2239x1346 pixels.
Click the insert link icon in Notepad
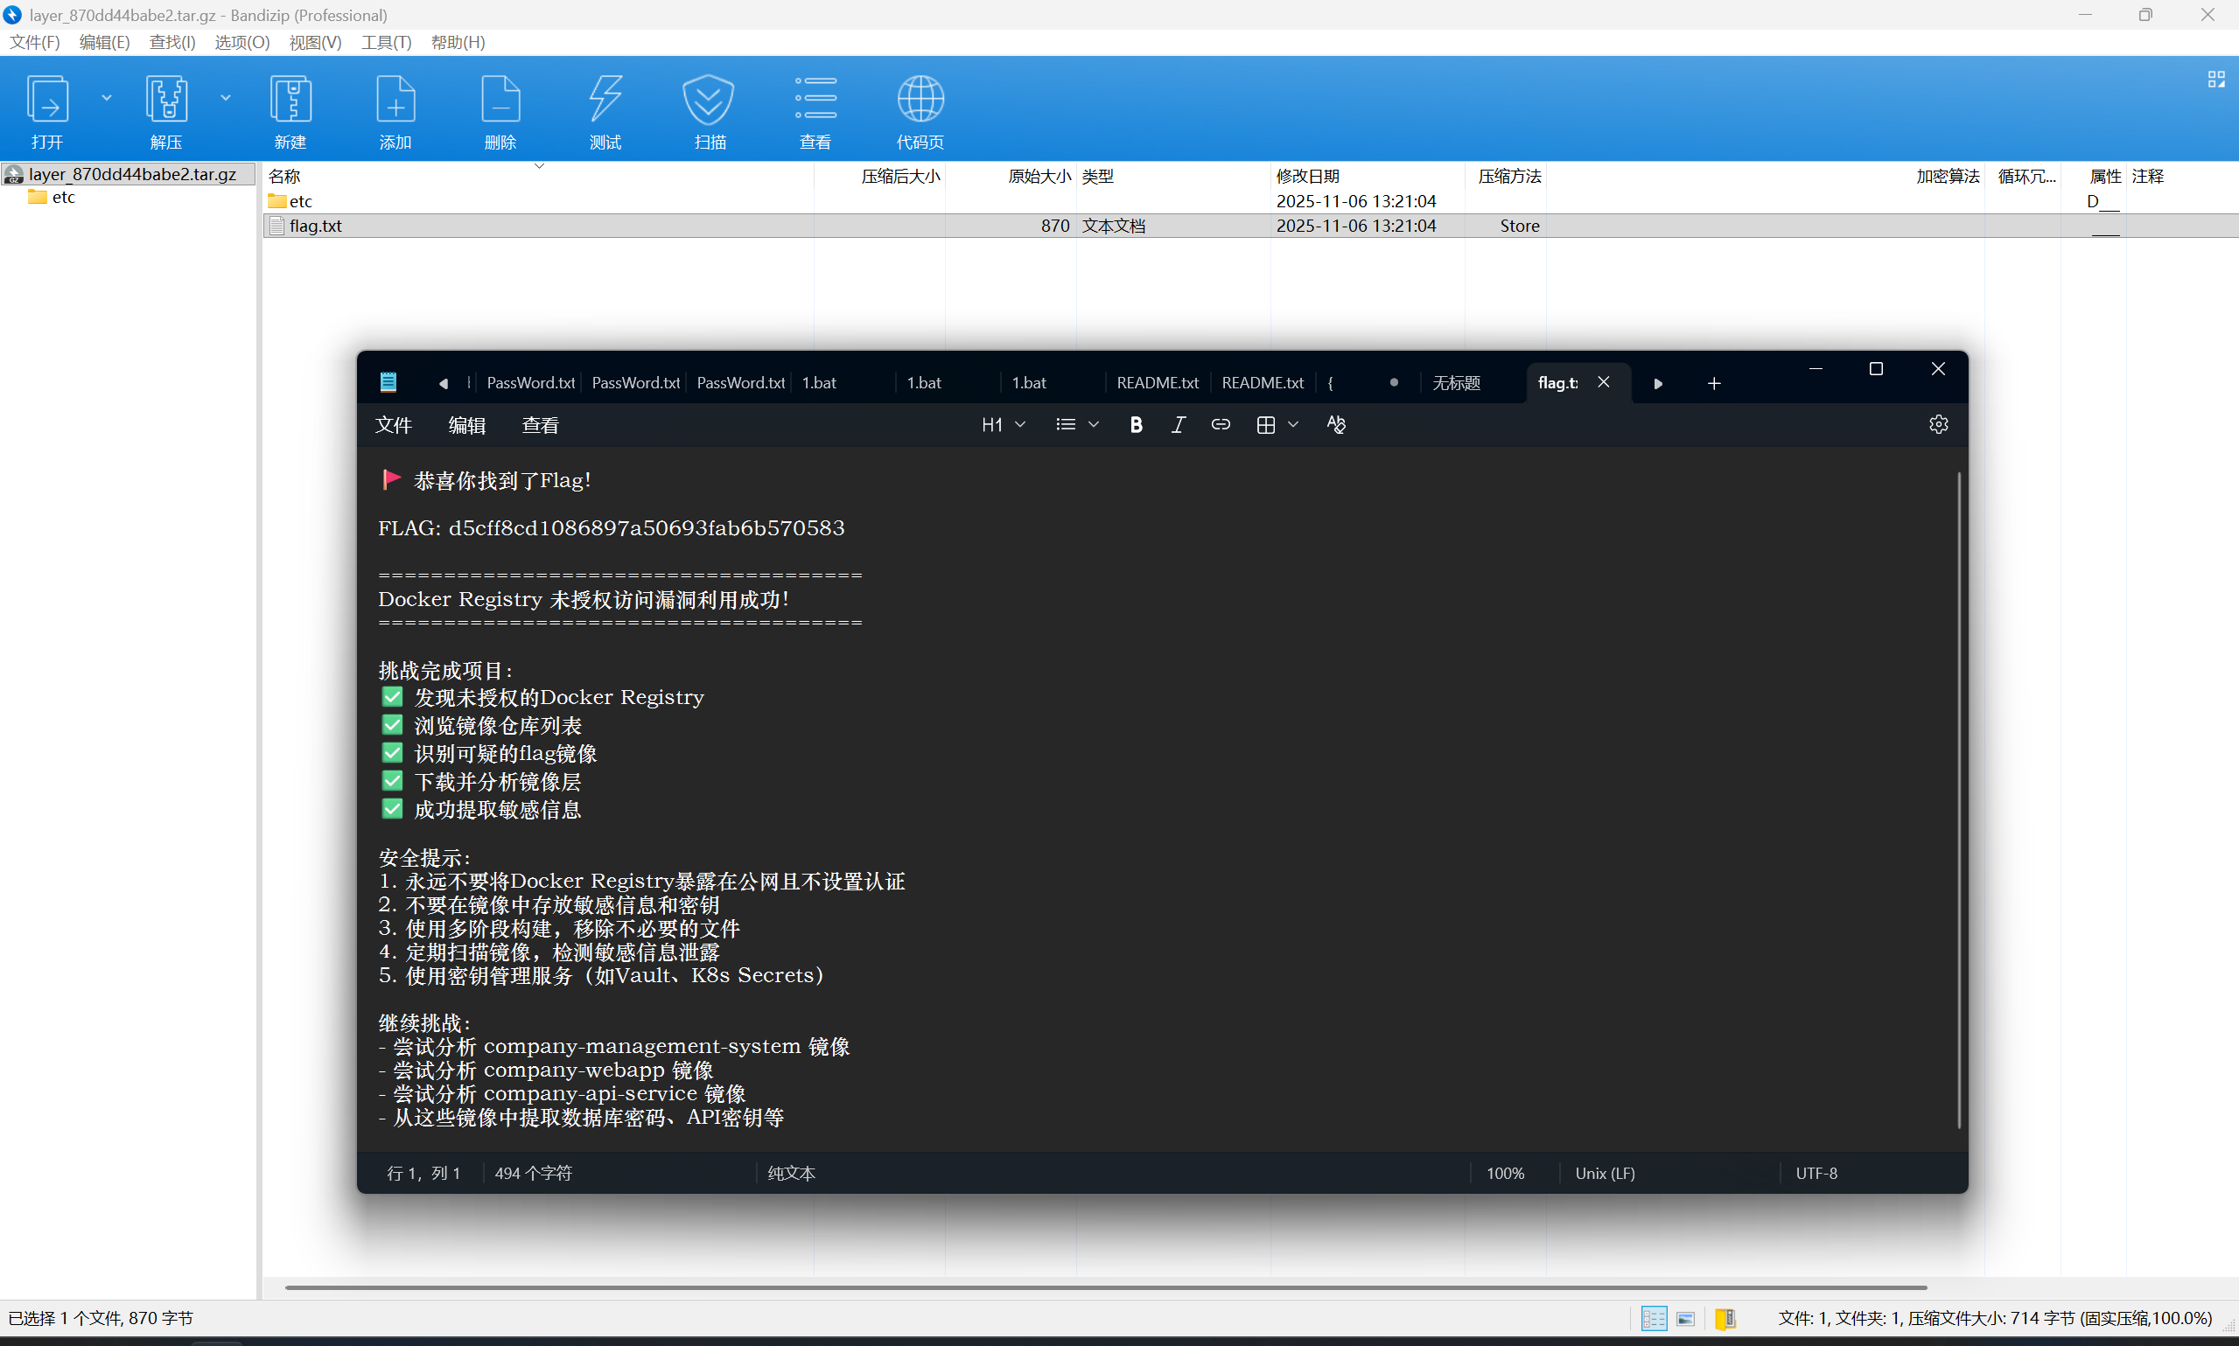click(x=1221, y=424)
